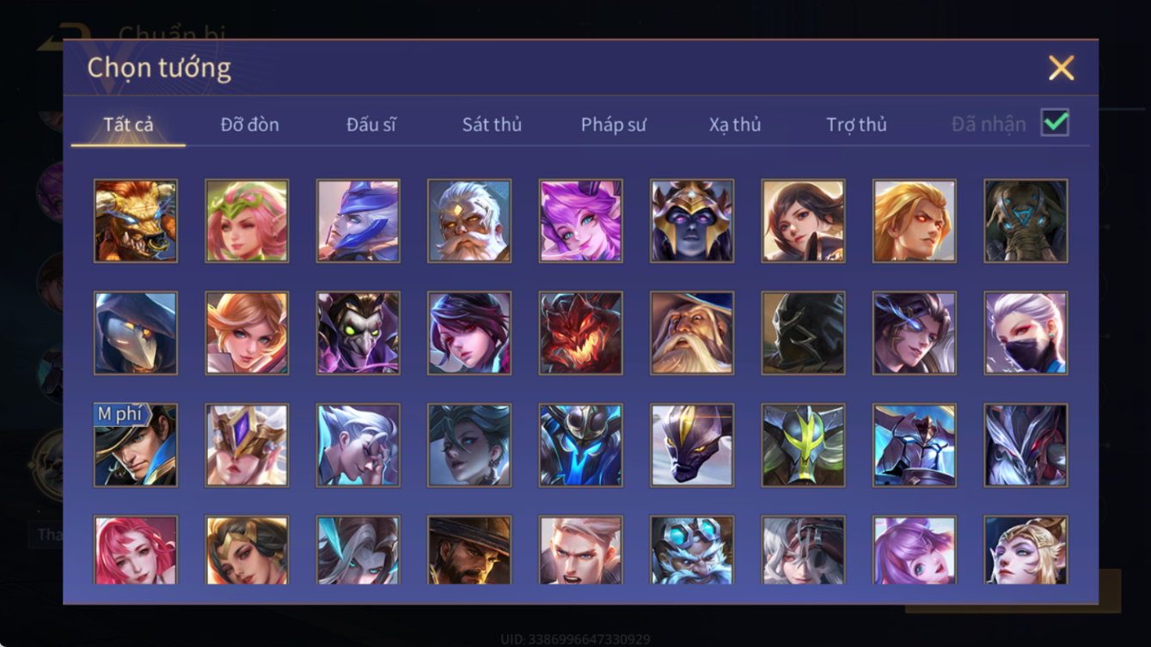Screen dimensions: 1151x647
Task: Pick the pink-haired hero with green leaf crown
Action: [247, 221]
